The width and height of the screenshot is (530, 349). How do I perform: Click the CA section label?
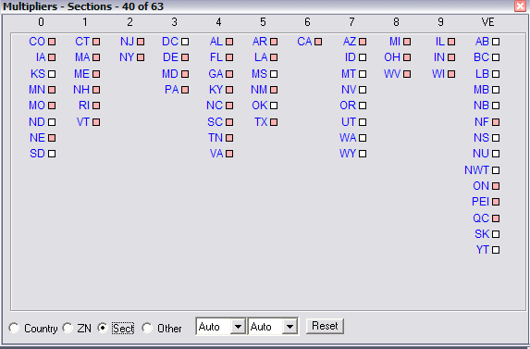[x=304, y=42]
